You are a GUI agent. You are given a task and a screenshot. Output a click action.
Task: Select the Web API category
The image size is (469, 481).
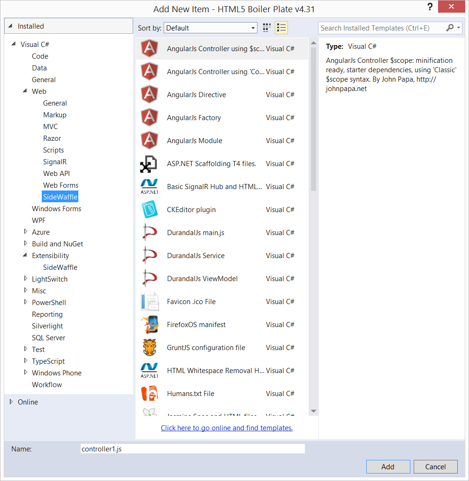pos(56,173)
